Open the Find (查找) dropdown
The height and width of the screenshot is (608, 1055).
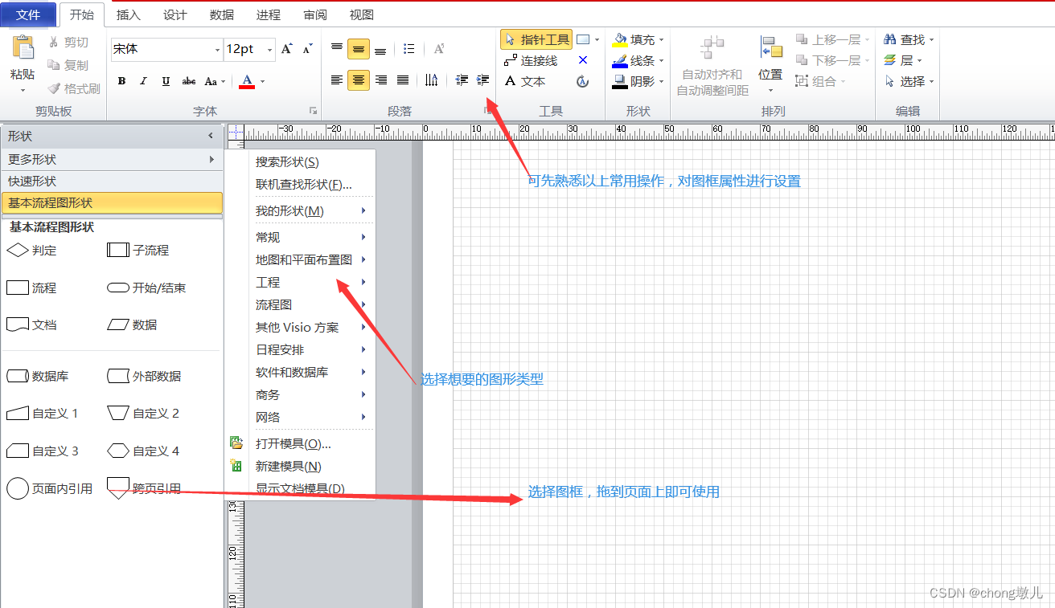point(909,39)
